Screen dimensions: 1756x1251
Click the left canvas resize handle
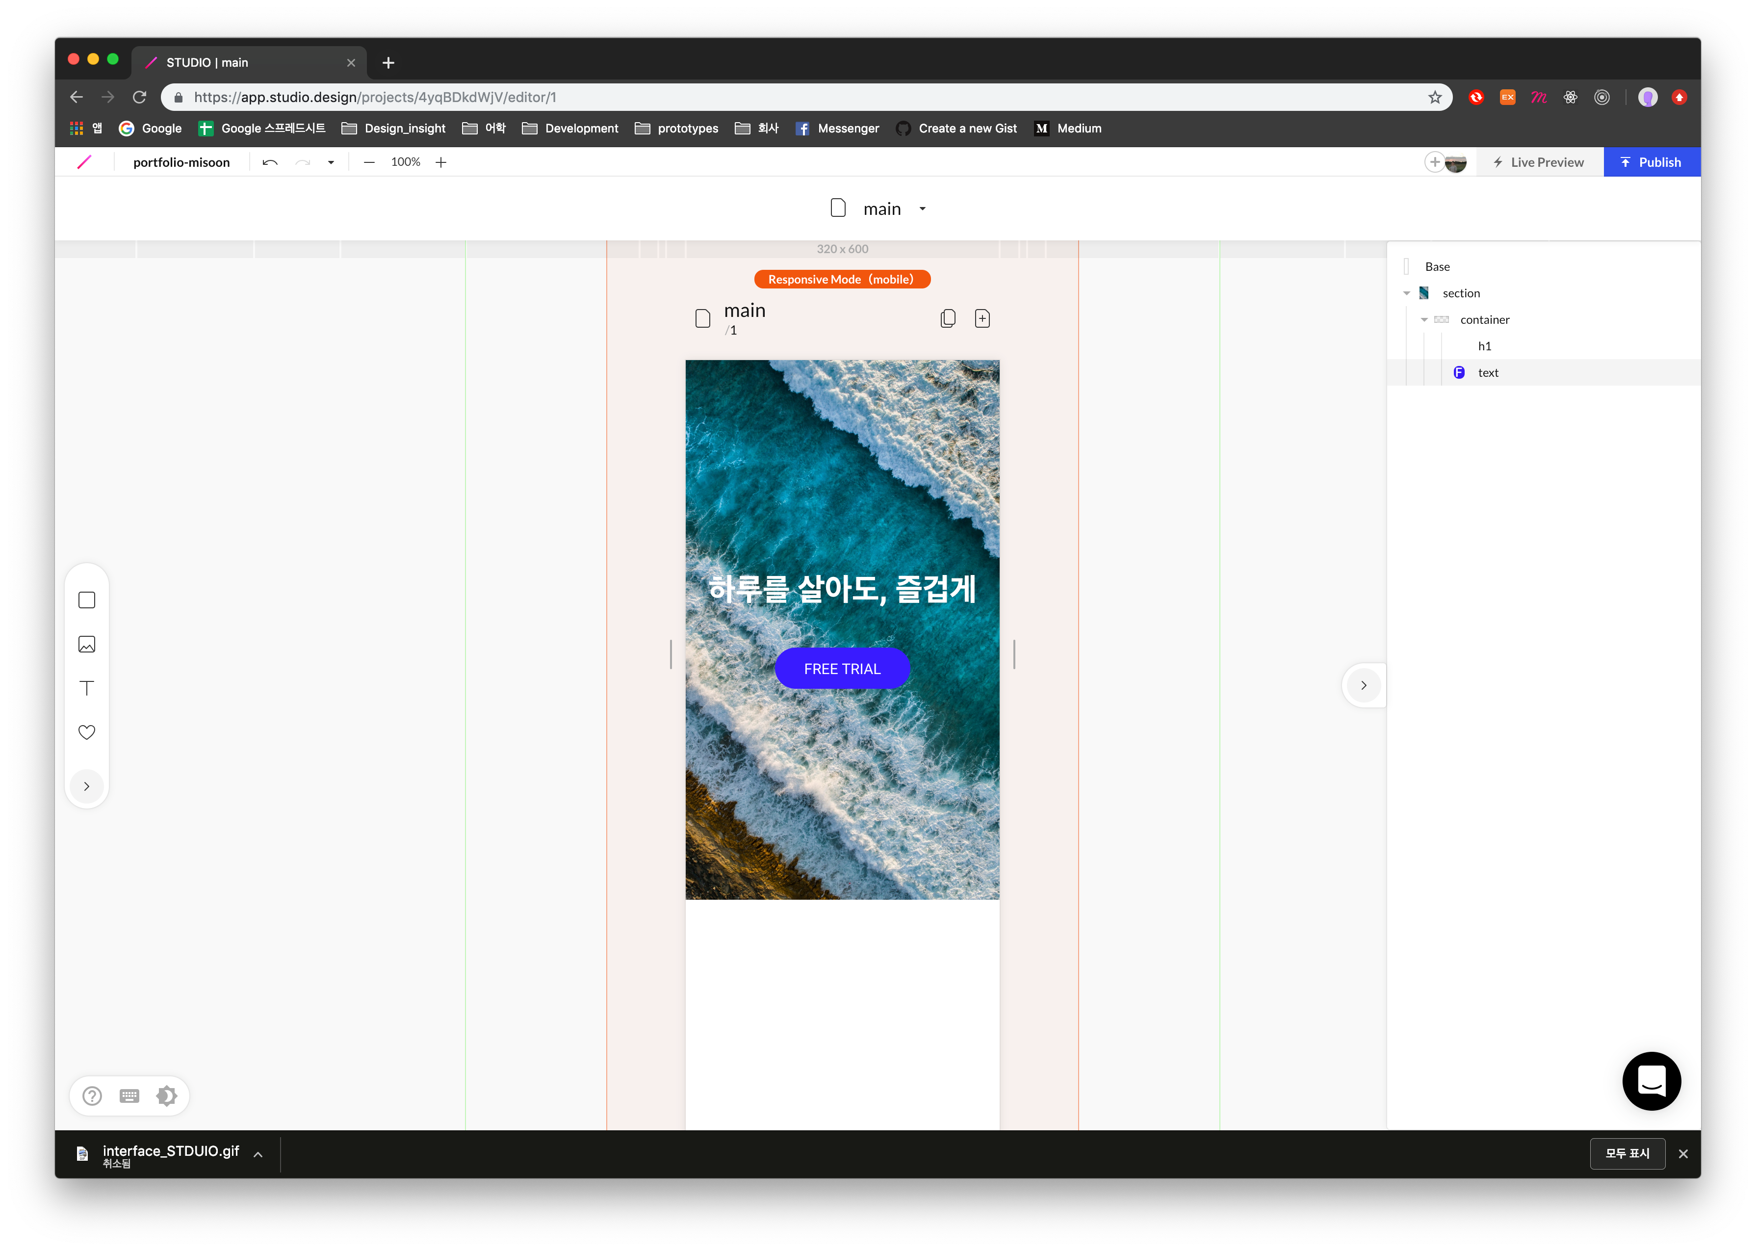pos(671,654)
